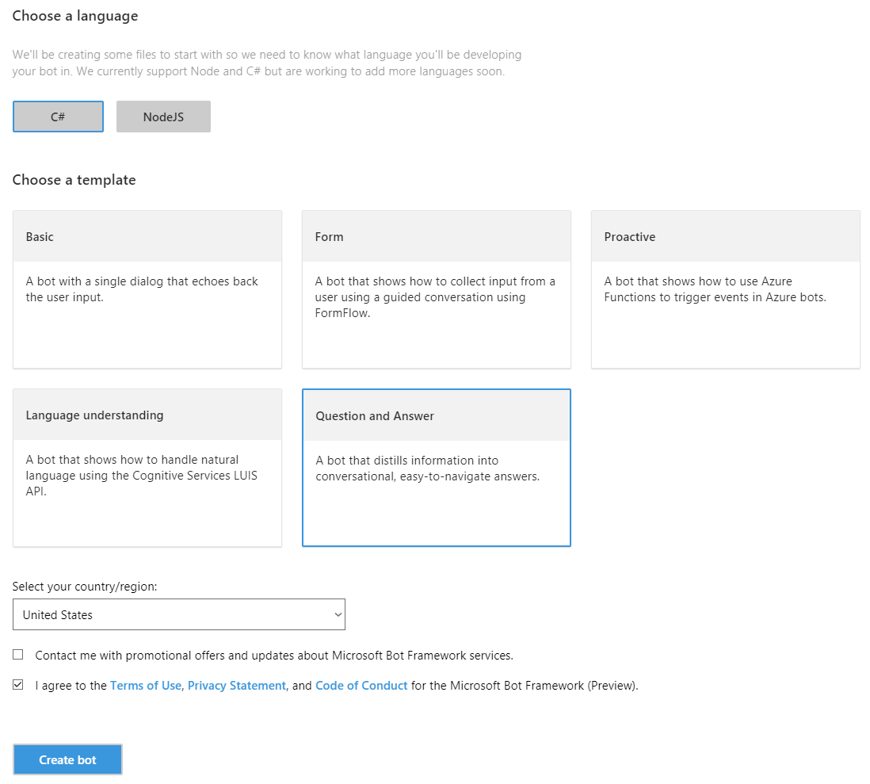Image resolution: width=870 pixels, height=784 pixels.
Task: Click the Azure Functions description in the Proactive card
Action: 715,289
